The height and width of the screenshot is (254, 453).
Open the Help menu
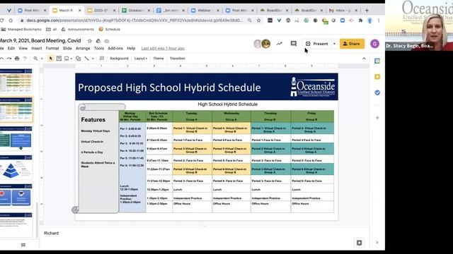(131, 49)
